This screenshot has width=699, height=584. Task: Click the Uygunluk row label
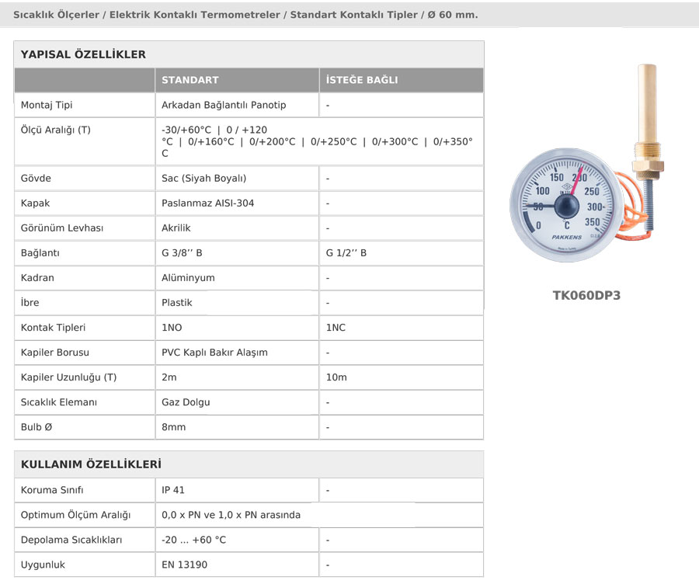click(x=43, y=565)
